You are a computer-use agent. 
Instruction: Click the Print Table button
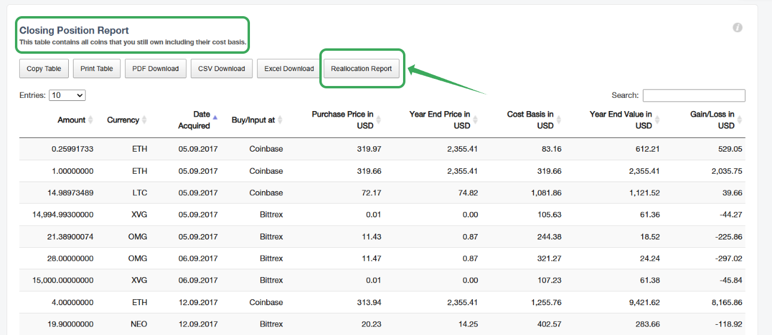97,69
